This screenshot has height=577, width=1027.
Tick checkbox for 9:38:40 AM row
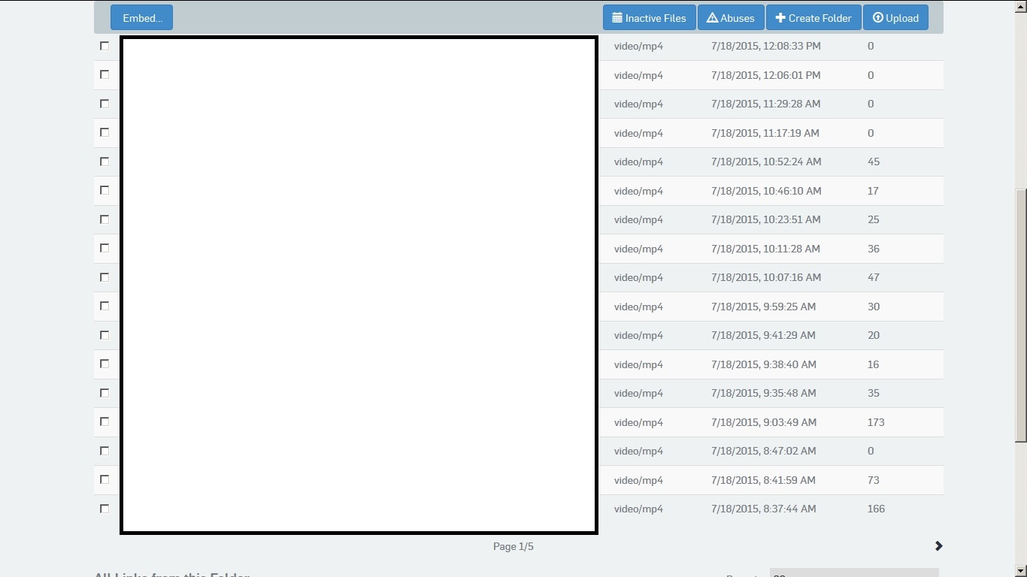coord(105,364)
